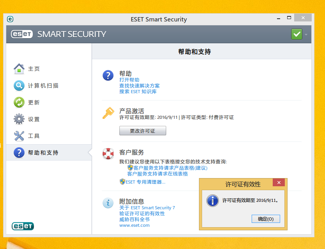Image resolution: width=325 pixels, height=249 pixels.
Task: Open 设置 from the sidebar
Action: (34, 119)
